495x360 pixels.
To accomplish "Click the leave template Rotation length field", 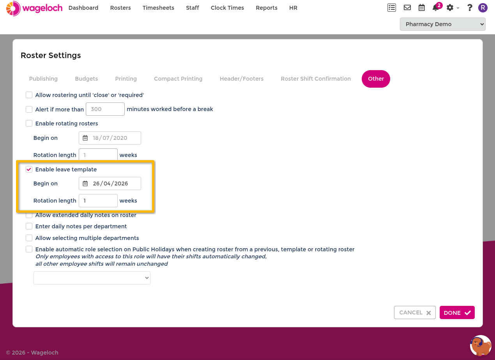I will coord(98,201).
